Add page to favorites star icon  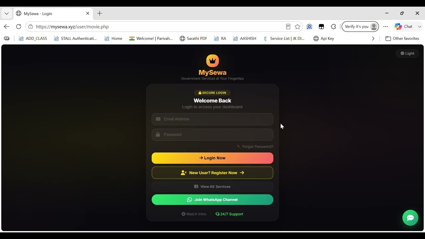(x=297, y=27)
